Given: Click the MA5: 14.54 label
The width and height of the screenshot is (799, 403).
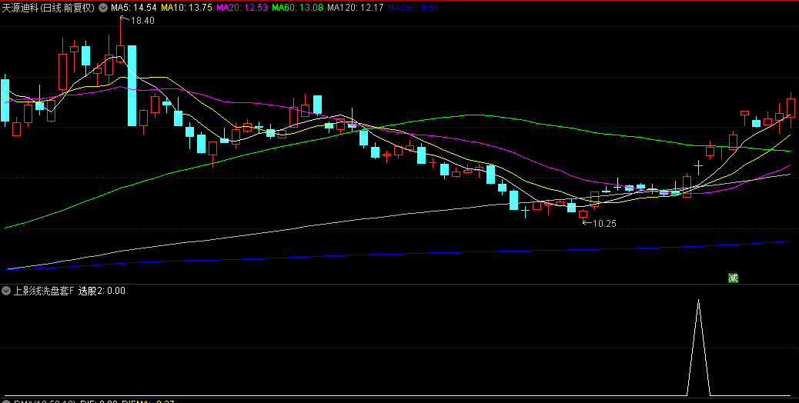Looking at the screenshot, I should pos(133,8).
